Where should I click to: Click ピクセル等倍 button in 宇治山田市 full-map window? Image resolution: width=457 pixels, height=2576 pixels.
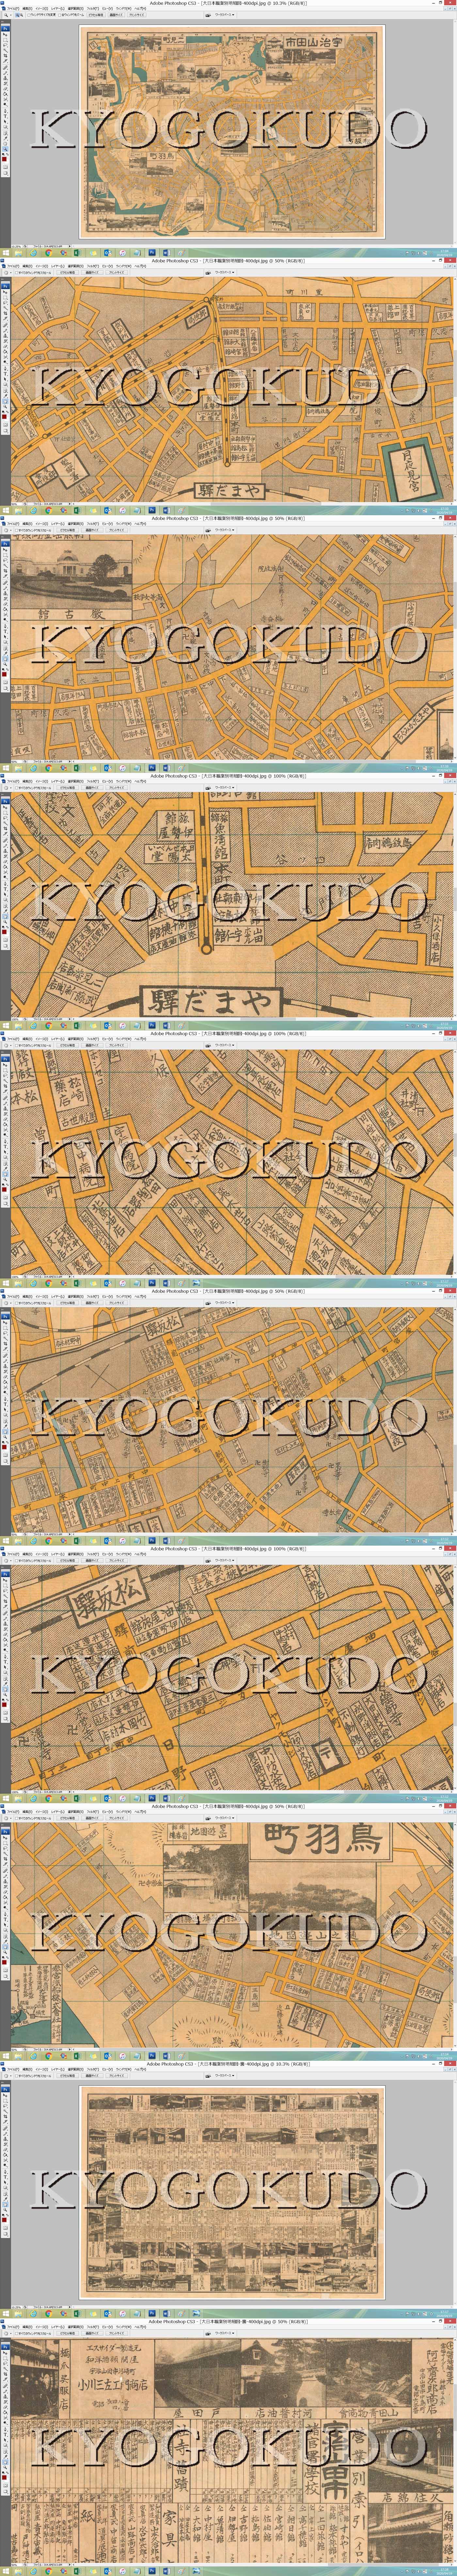coord(96,15)
